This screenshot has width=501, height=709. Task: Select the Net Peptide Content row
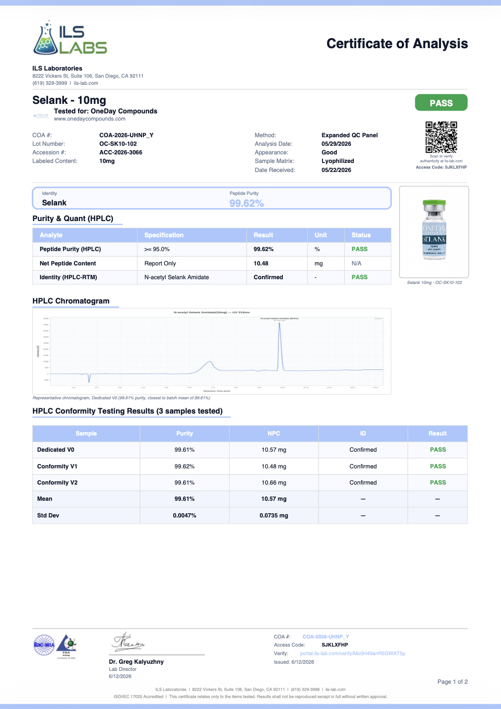point(212,263)
